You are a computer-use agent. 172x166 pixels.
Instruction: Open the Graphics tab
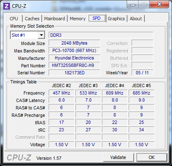(x=116, y=19)
